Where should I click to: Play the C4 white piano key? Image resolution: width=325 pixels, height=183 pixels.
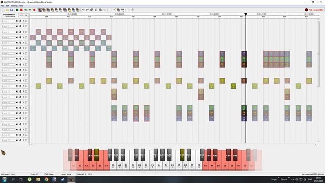[133, 165]
